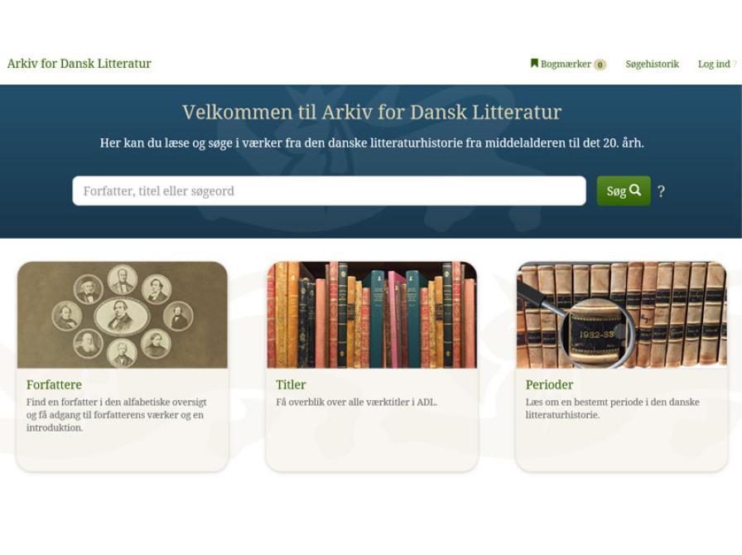
Task: Open the colorful bookshelf Titler image
Action: (x=372, y=315)
